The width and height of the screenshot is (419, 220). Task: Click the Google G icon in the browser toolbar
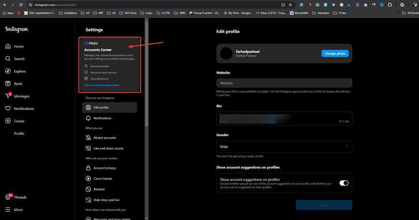(x=402, y=5)
